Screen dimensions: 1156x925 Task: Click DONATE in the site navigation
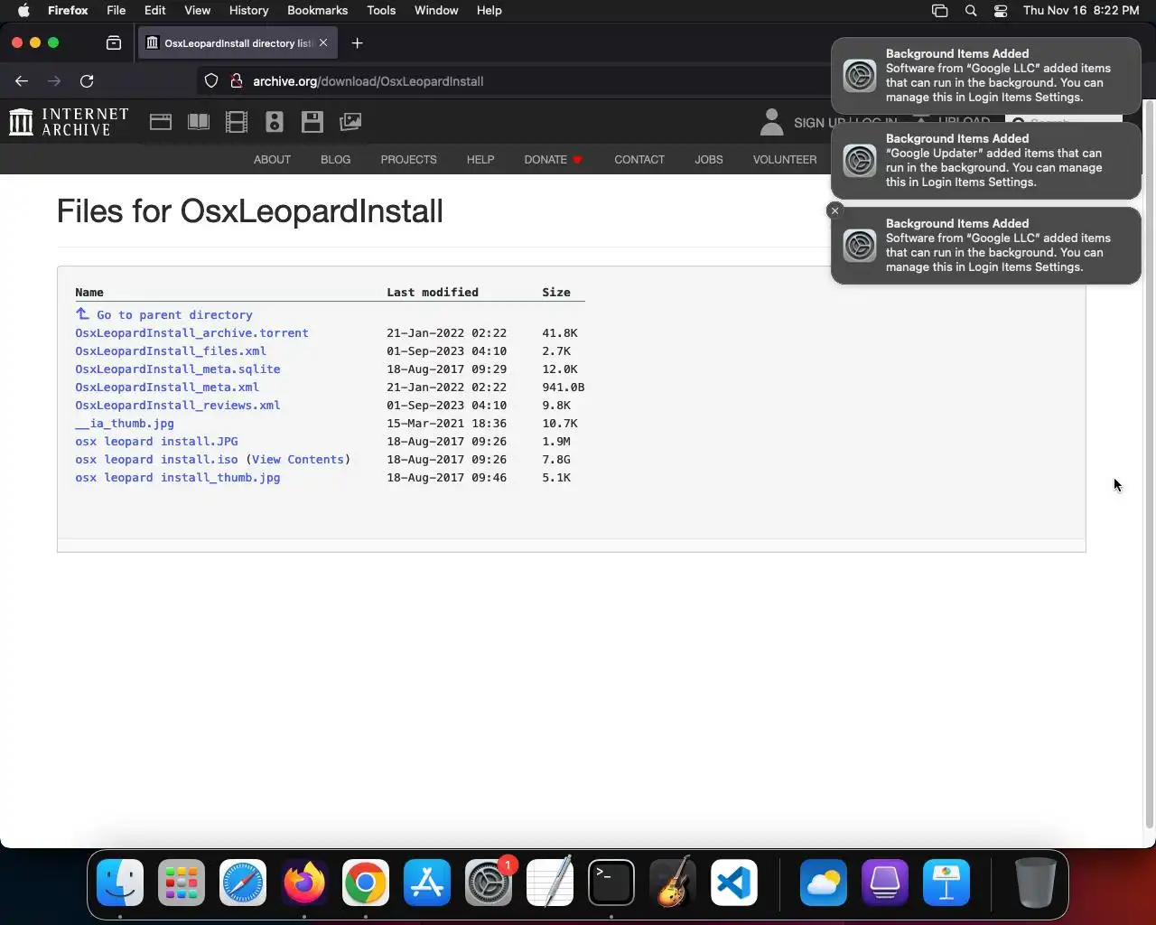(553, 160)
